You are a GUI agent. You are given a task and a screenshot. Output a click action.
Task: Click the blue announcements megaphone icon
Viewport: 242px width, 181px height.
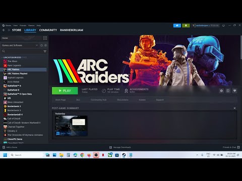click(x=177, y=26)
